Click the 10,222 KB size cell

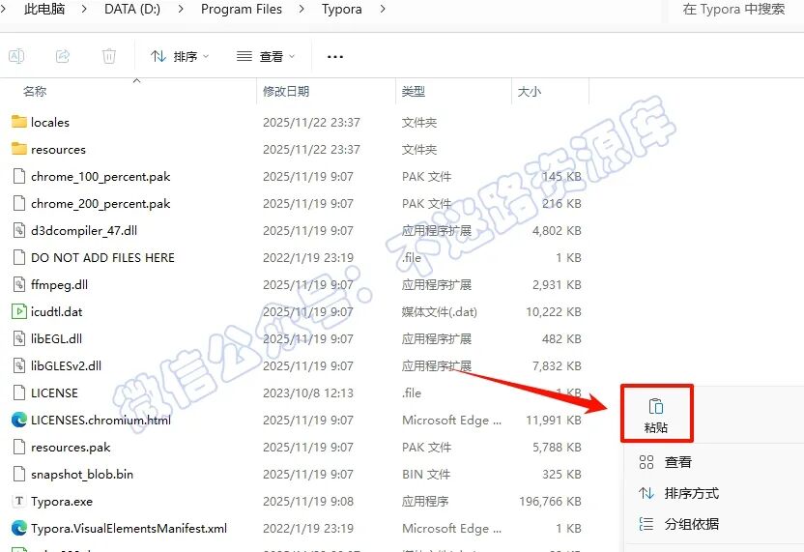554,312
